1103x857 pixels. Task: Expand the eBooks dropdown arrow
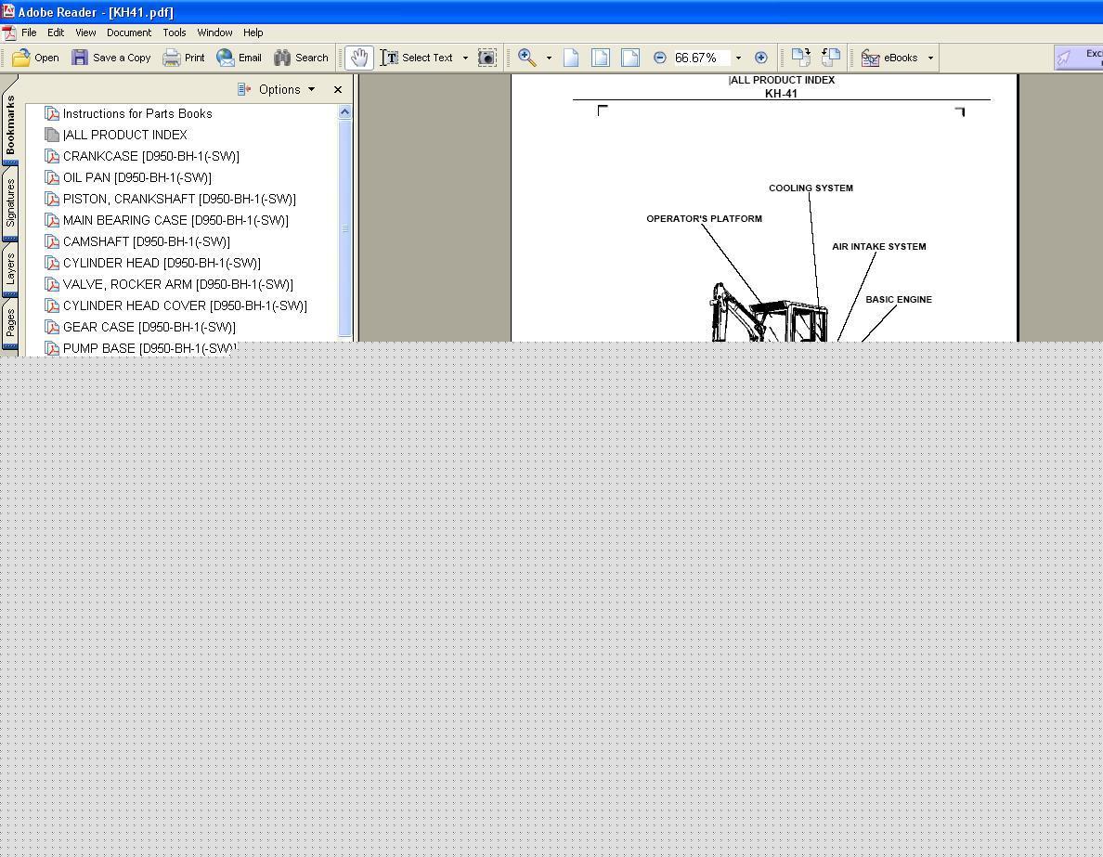coord(930,58)
